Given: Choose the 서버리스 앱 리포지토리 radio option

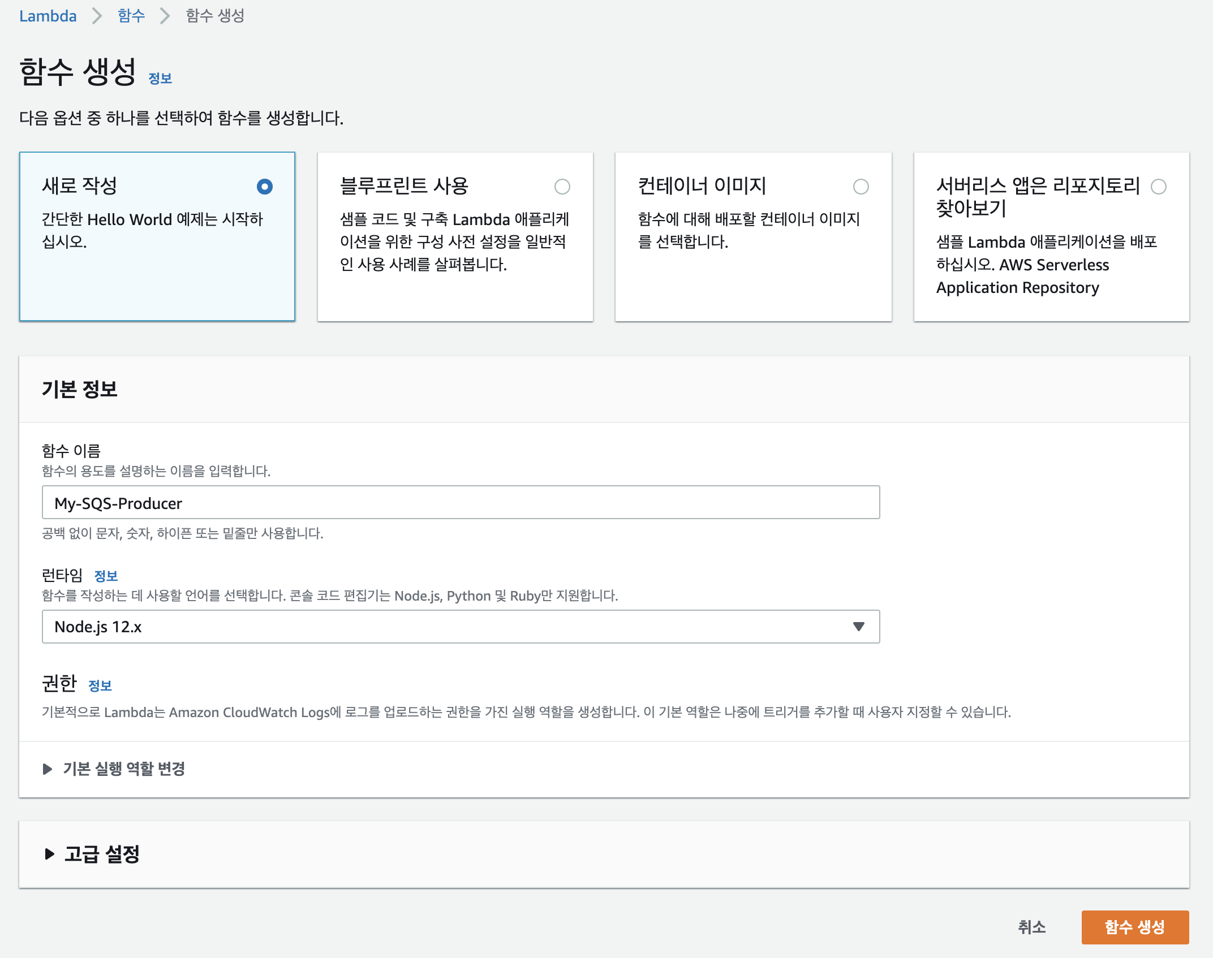Looking at the screenshot, I should point(1158,187).
